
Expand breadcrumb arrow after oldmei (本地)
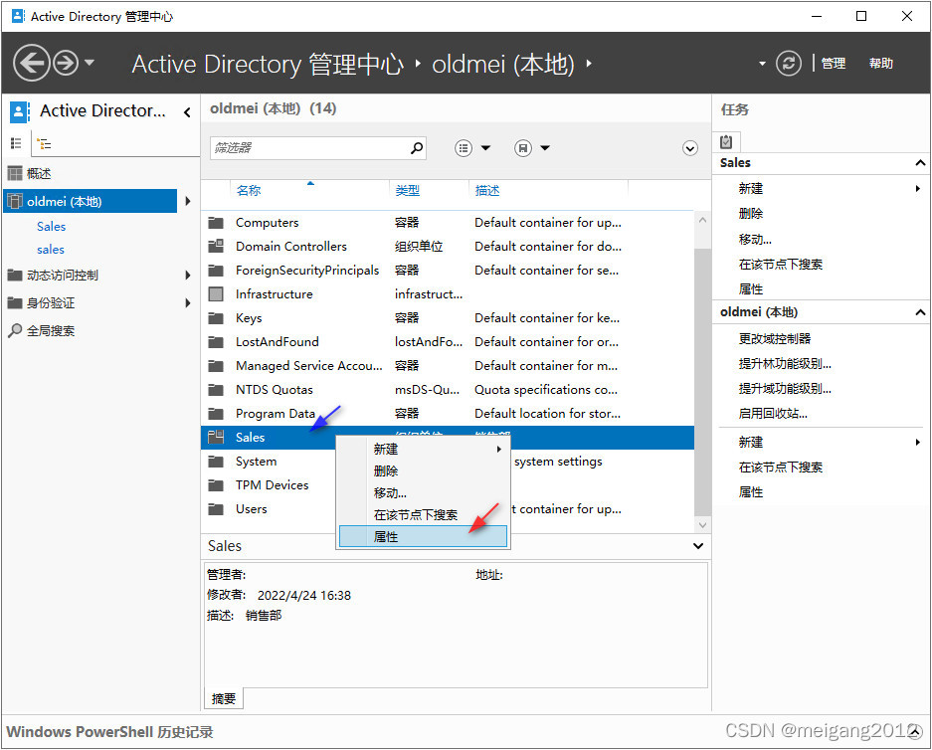coord(589,63)
